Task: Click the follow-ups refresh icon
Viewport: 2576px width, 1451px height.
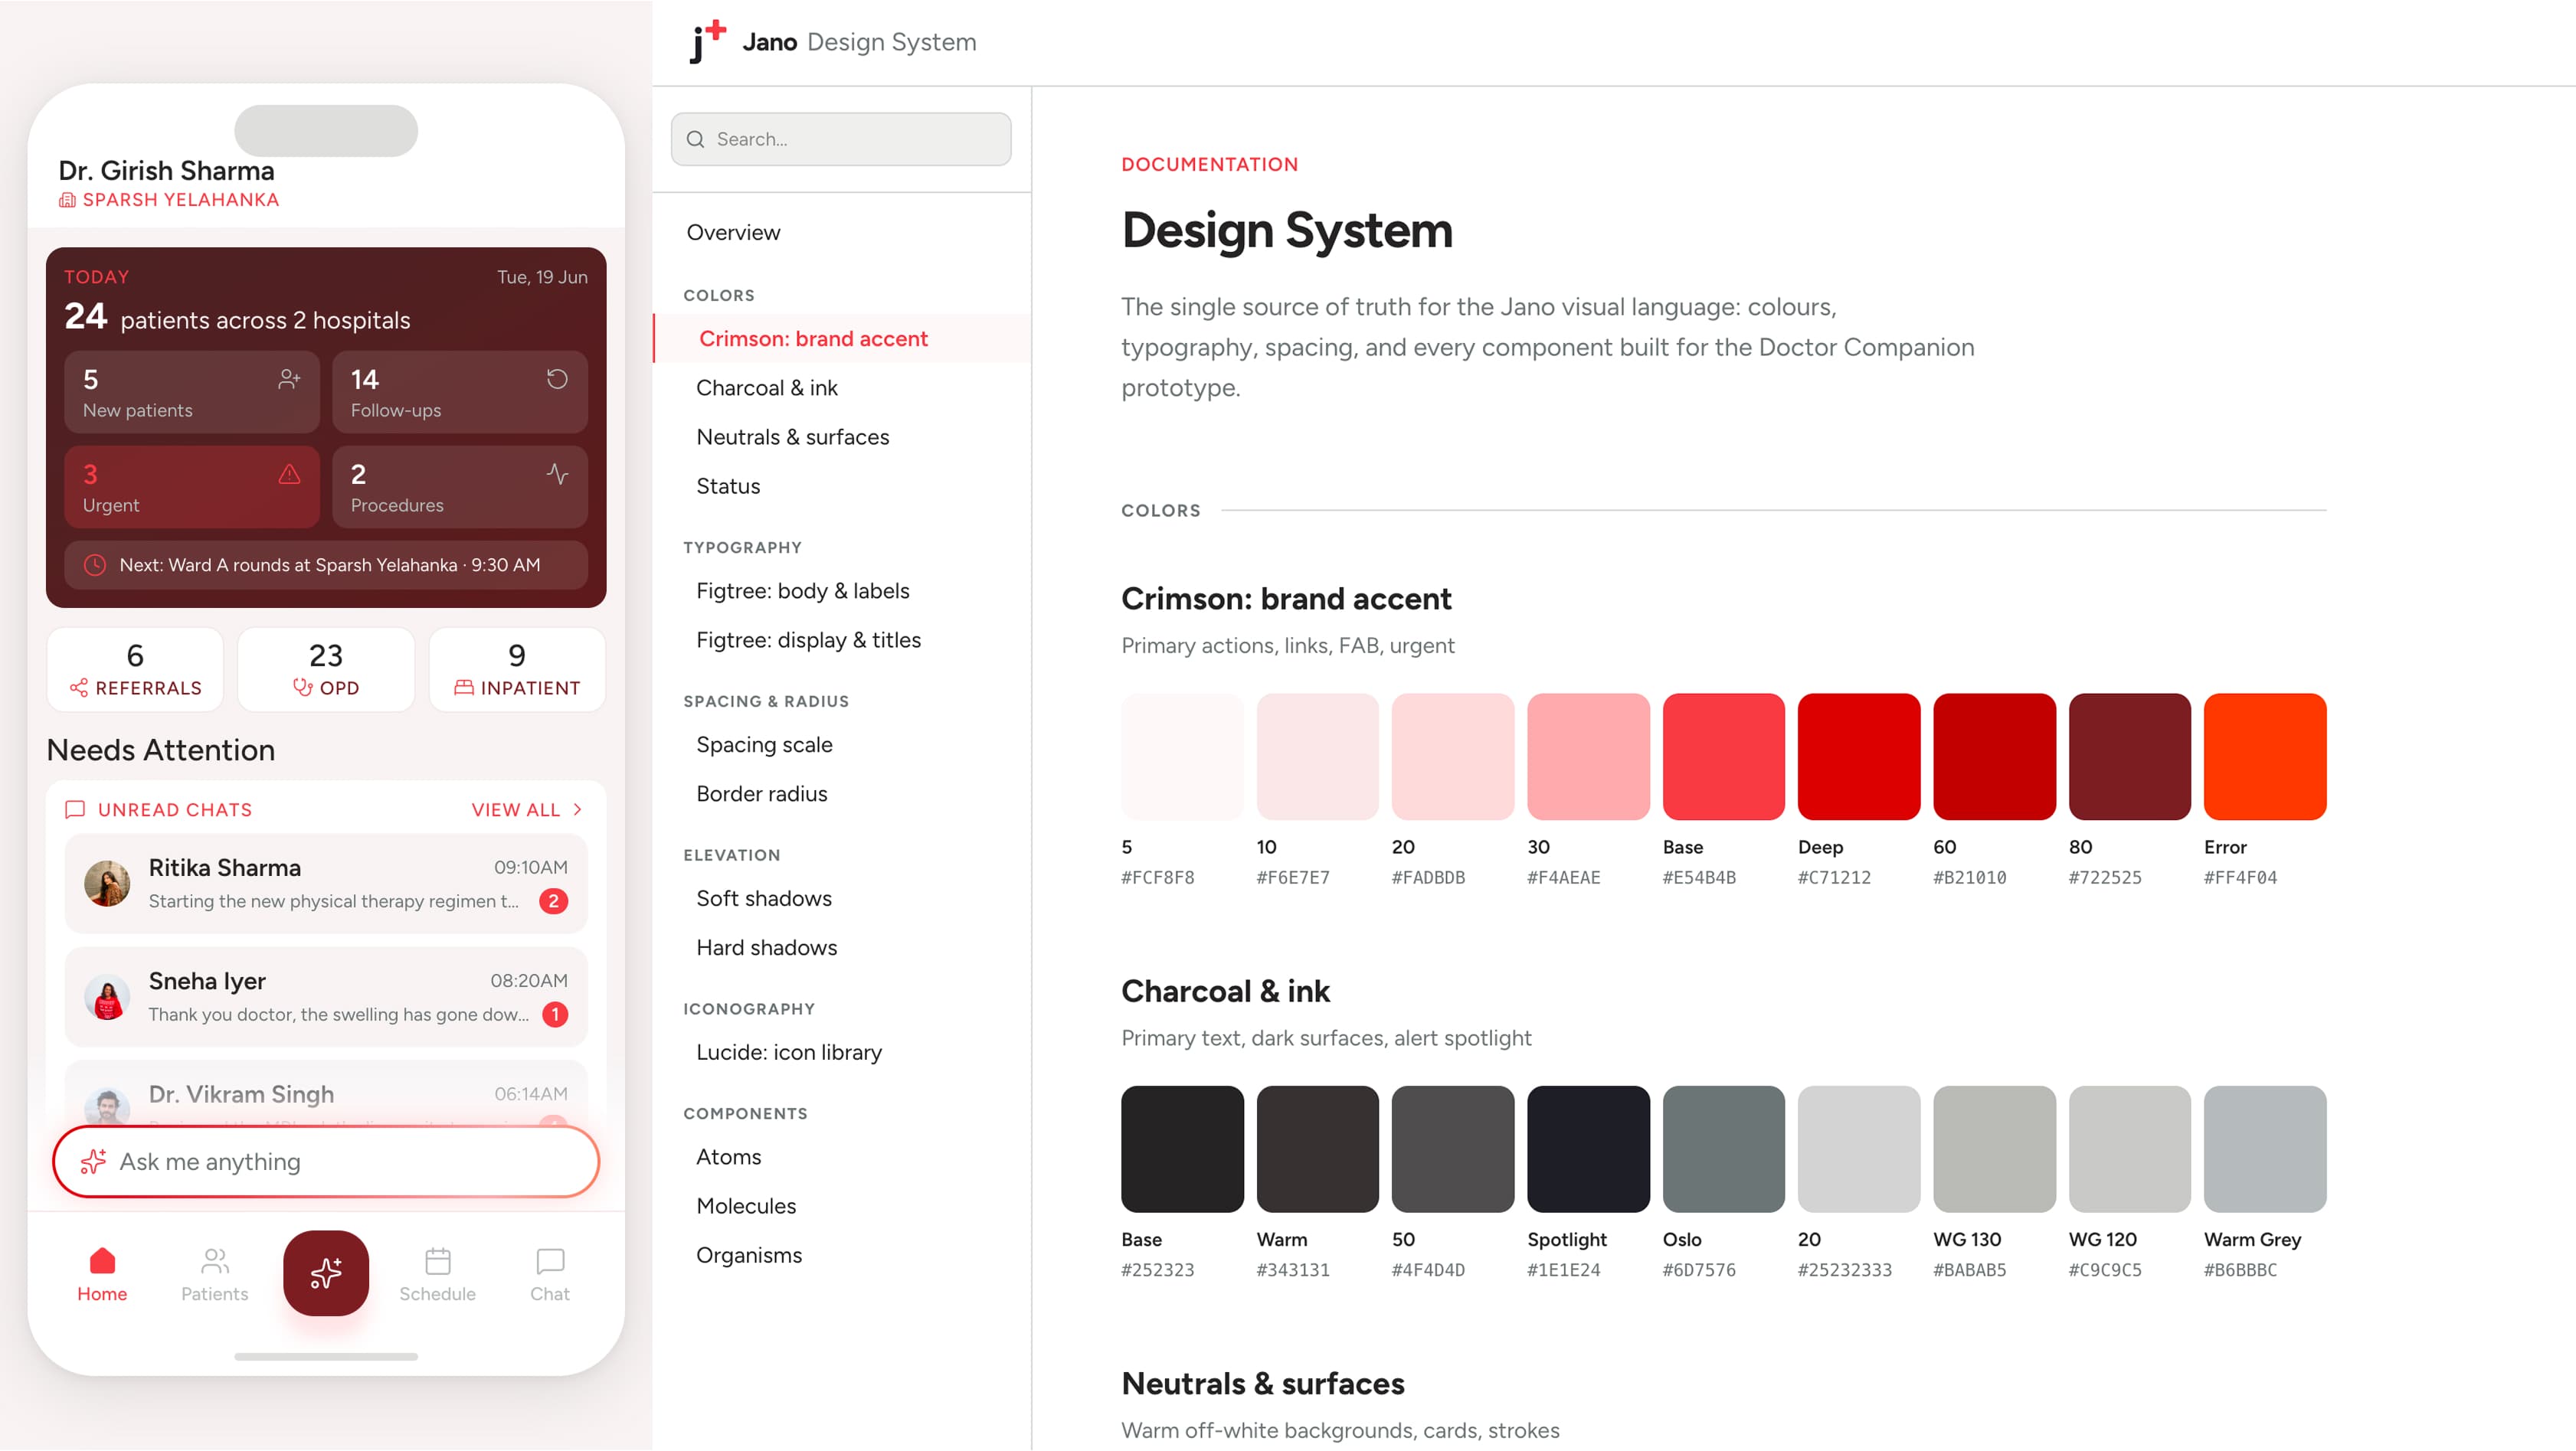Action: 557,379
